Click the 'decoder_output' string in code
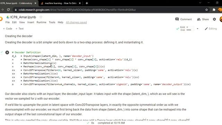222x125 pixels. point(172,84)
